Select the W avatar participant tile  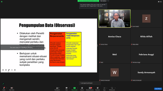(x=115, y=73)
